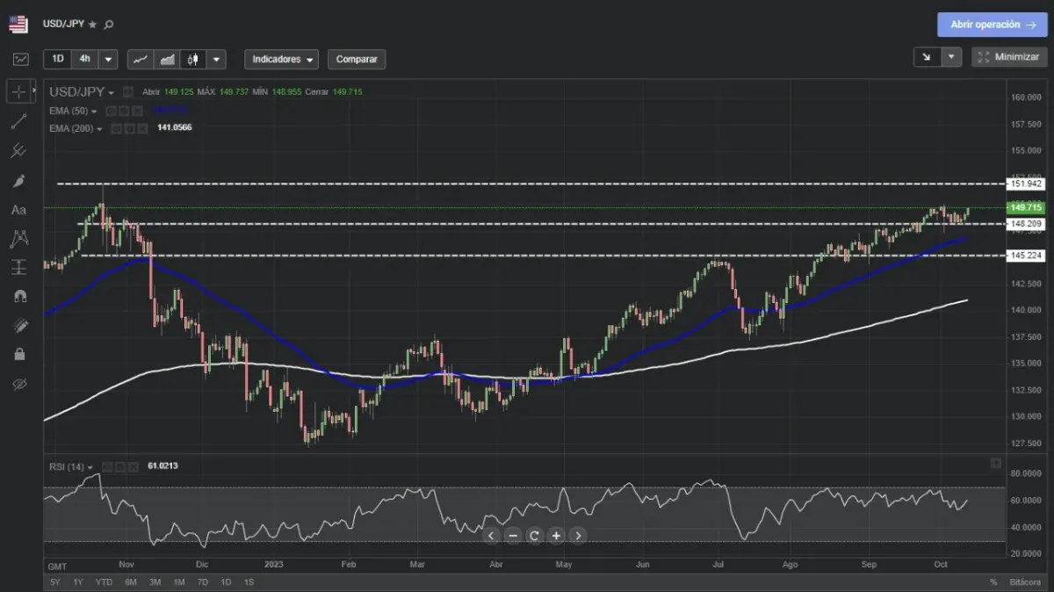Select the 5Y range
The width and height of the screenshot is (1054, 592).
click(55, 582)
